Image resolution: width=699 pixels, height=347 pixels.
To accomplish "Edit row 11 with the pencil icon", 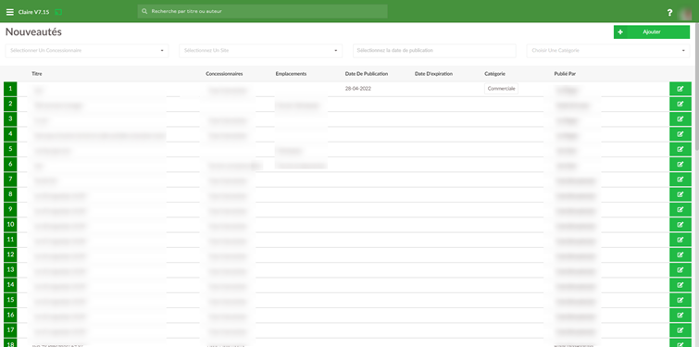I will click(x=680, y=240).
